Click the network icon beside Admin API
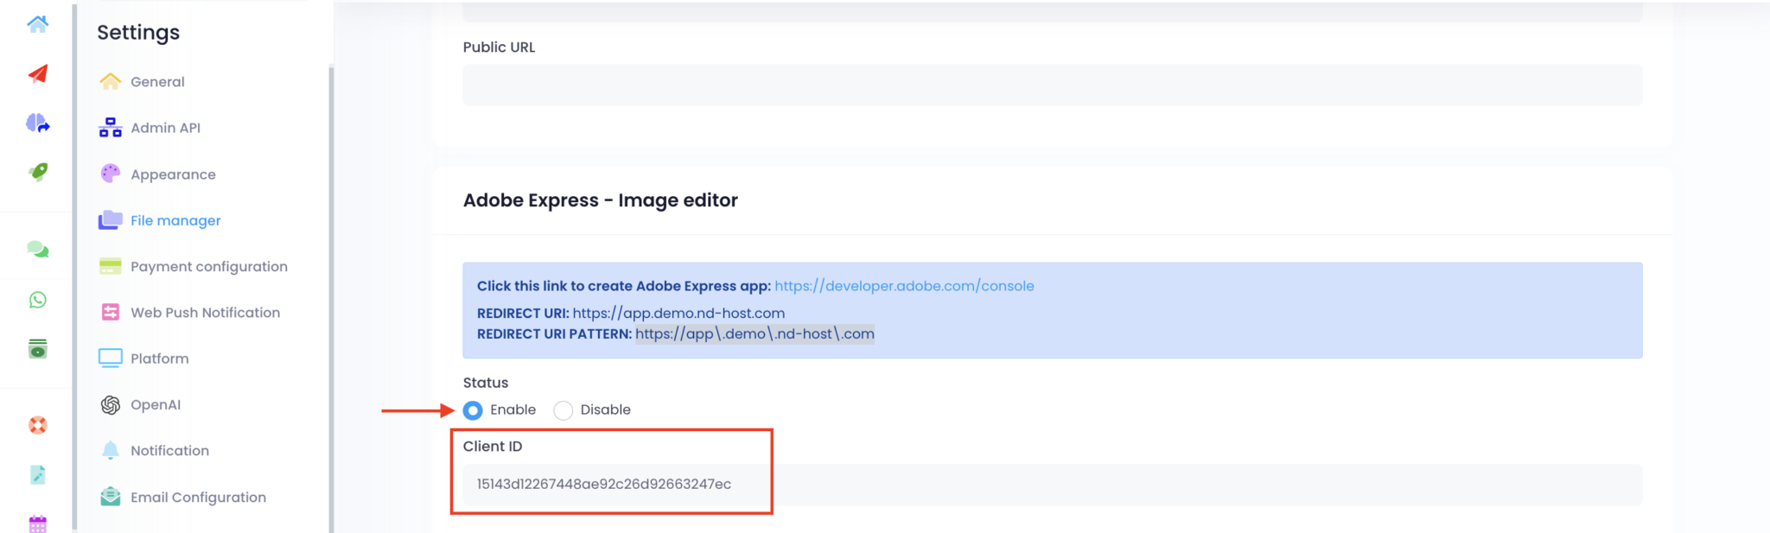 point(110,128)
